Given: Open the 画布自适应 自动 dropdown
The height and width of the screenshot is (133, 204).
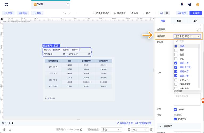Looking at the screenshot, I should pos(111,130).
